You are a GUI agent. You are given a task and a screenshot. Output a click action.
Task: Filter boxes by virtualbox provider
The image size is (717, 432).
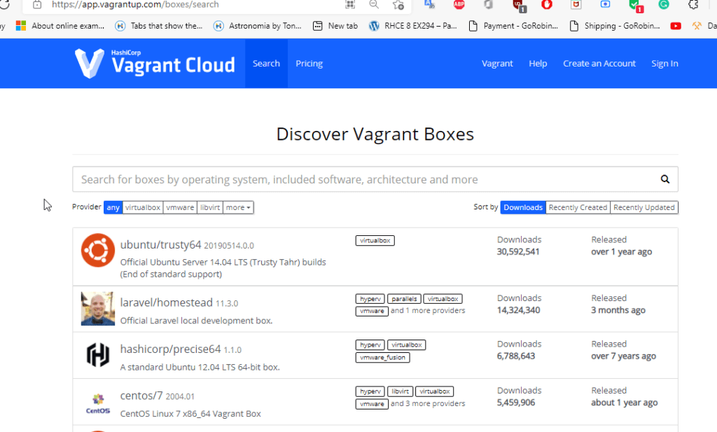click(143, 207)
